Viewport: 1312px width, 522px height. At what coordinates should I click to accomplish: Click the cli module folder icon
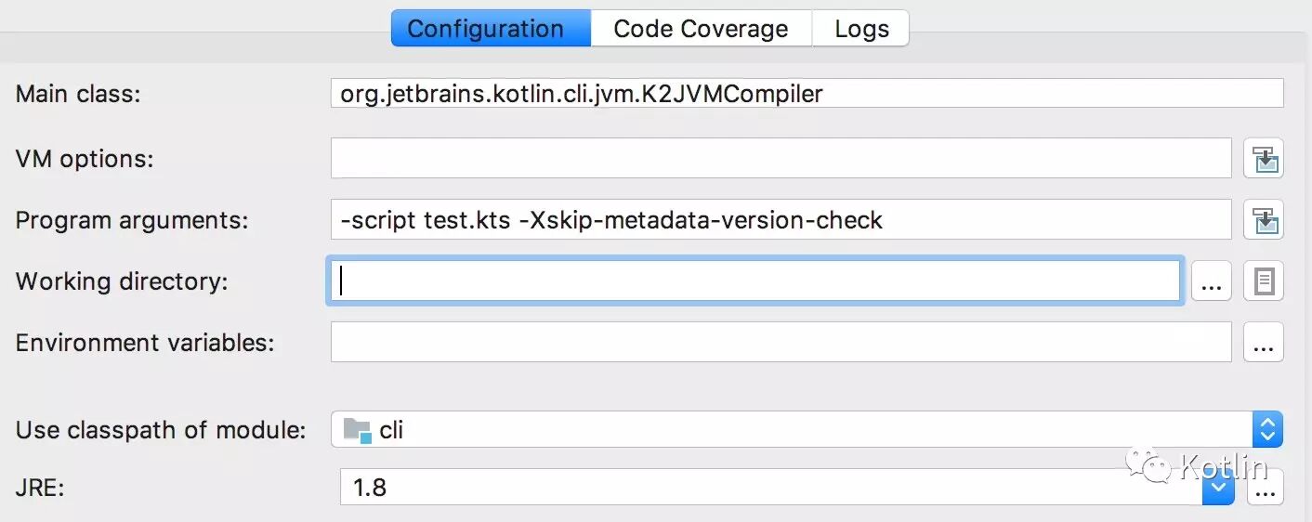click(x=357, y=429)
